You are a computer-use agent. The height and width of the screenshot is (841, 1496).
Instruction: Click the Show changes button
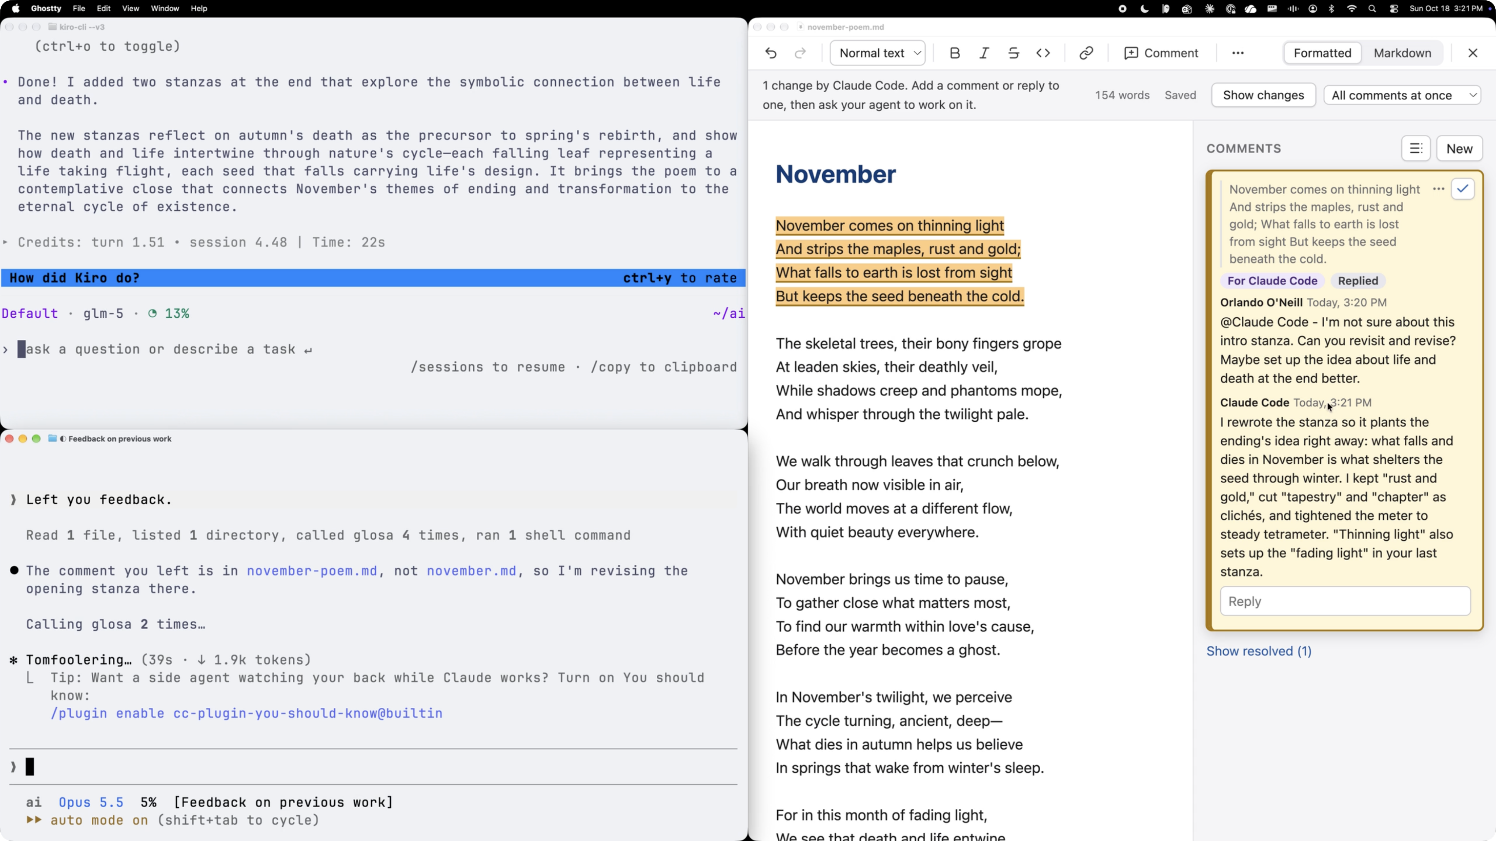coord(1263,95)
